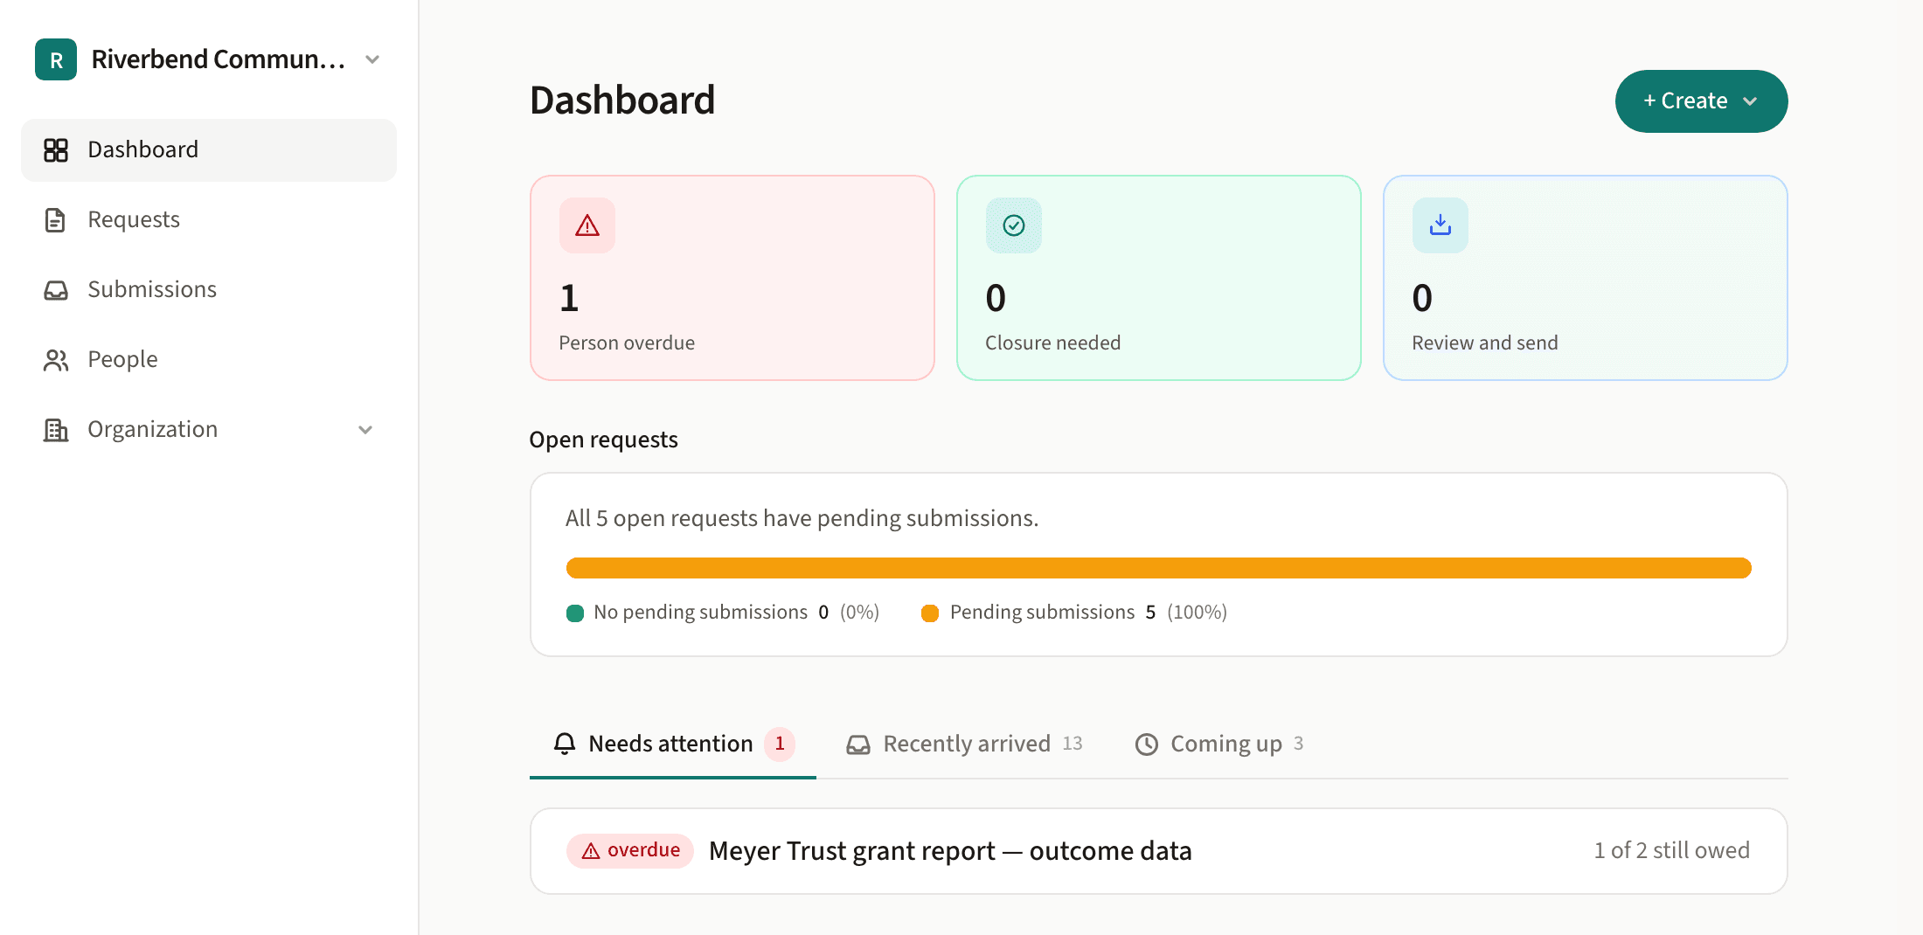1923x935 pixels.
Task: Click the Riverbend organization R logo
Action: click(x=56, y=59)
